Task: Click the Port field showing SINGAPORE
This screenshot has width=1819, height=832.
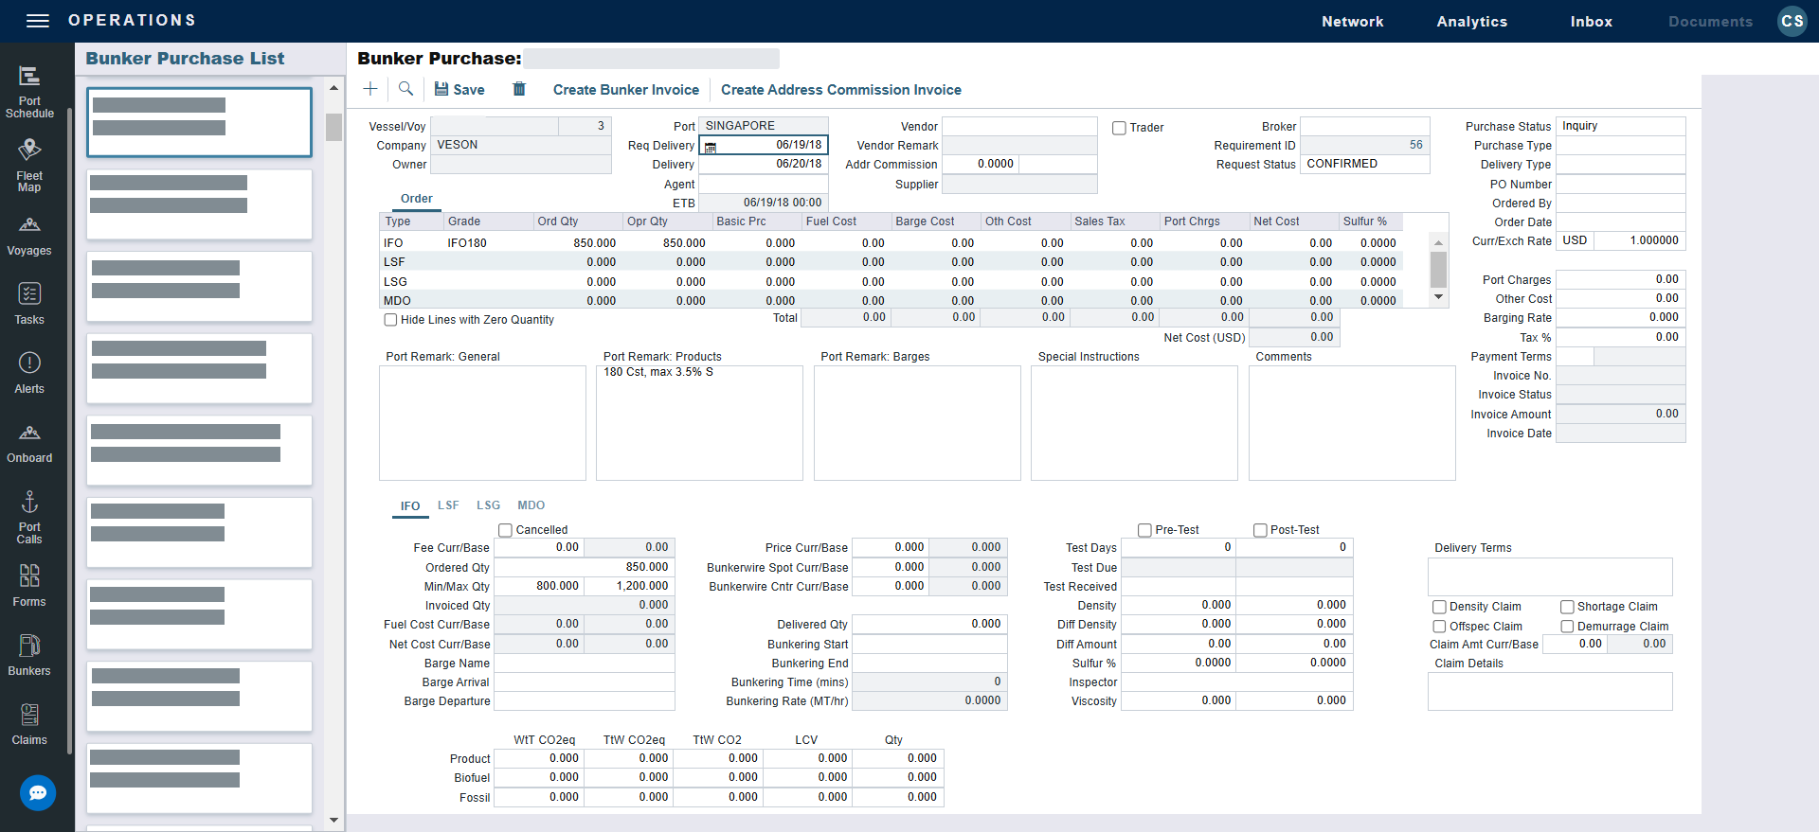Action: click(763, 126)
